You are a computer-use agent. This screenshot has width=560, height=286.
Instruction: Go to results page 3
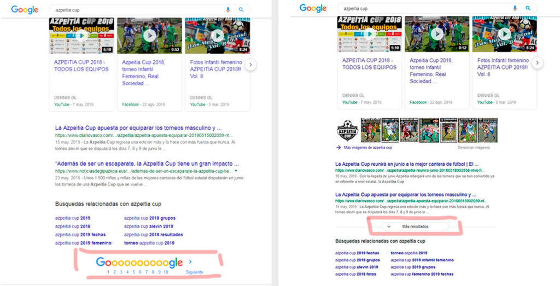(121, 272)
